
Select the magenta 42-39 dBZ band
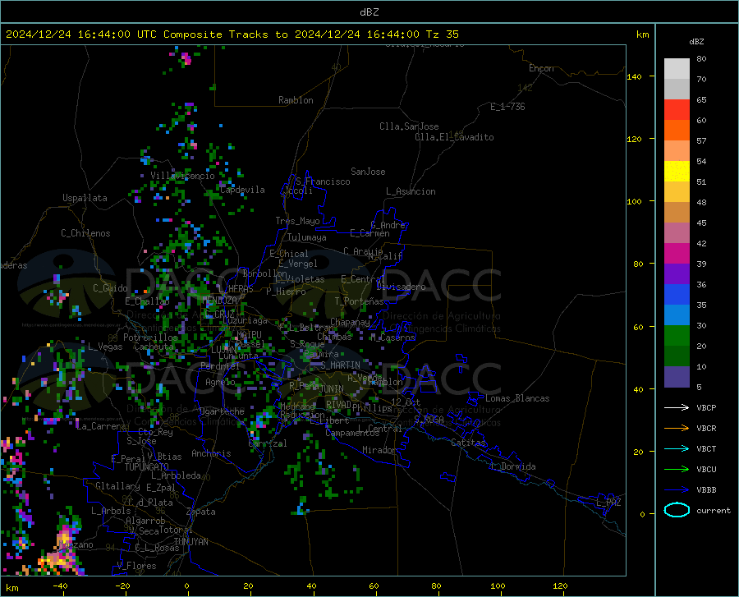pyautogui.click(x=677, y=254)
